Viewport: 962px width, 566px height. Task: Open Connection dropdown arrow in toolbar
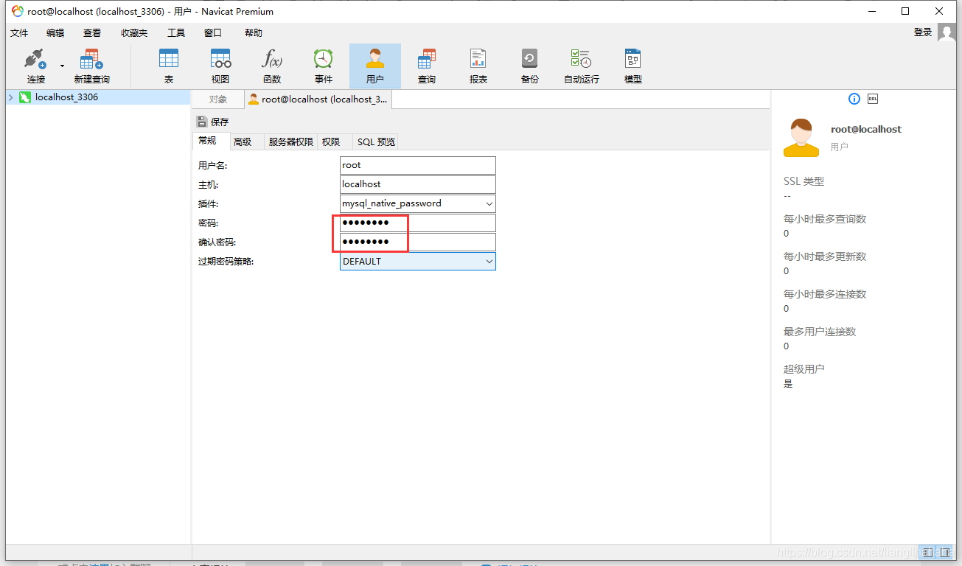[x=62, y=66]
